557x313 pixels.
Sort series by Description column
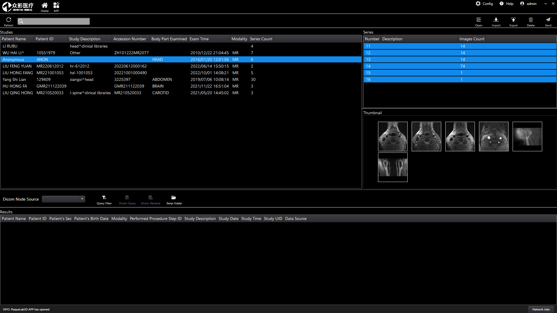point(419,39)
